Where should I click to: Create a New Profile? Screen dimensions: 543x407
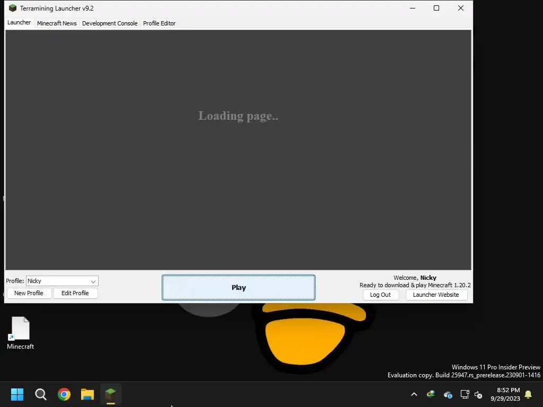pyautogui.click(x=29, y=293)
